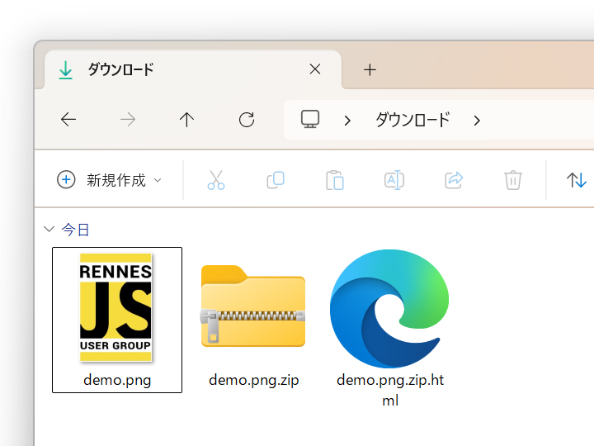Click the PC monitor icon in address bar
This screenshot has height=446, width=594.
pos(310,120)
